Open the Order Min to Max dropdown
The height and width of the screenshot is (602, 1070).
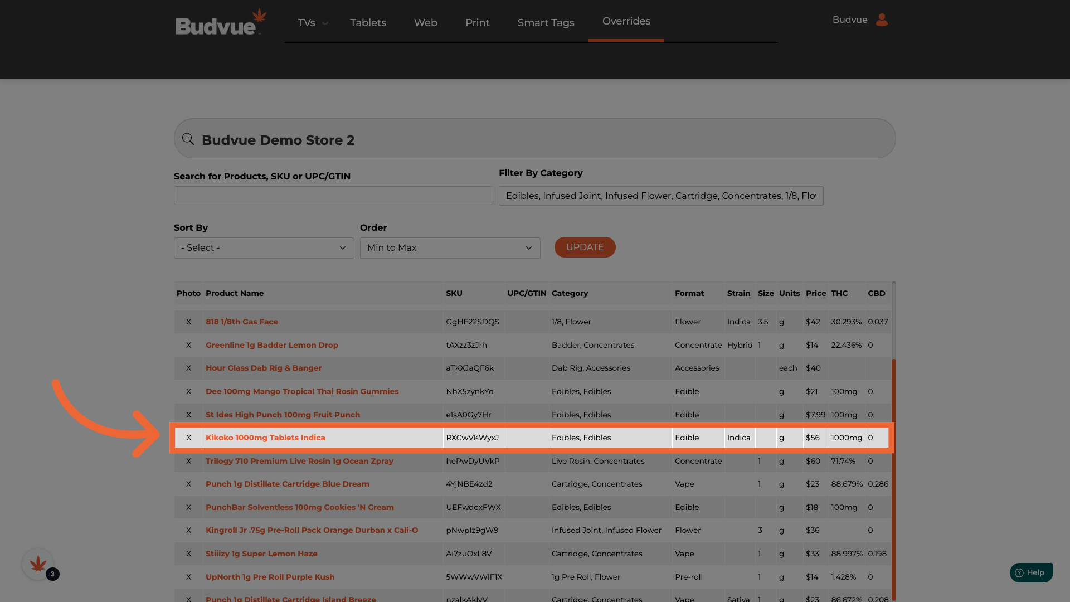coord(450,248)
